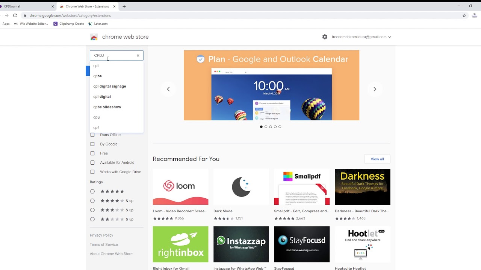Bookmark this page with the star icon
Viewport: 481px width, 270px height.
click(464, 15)
